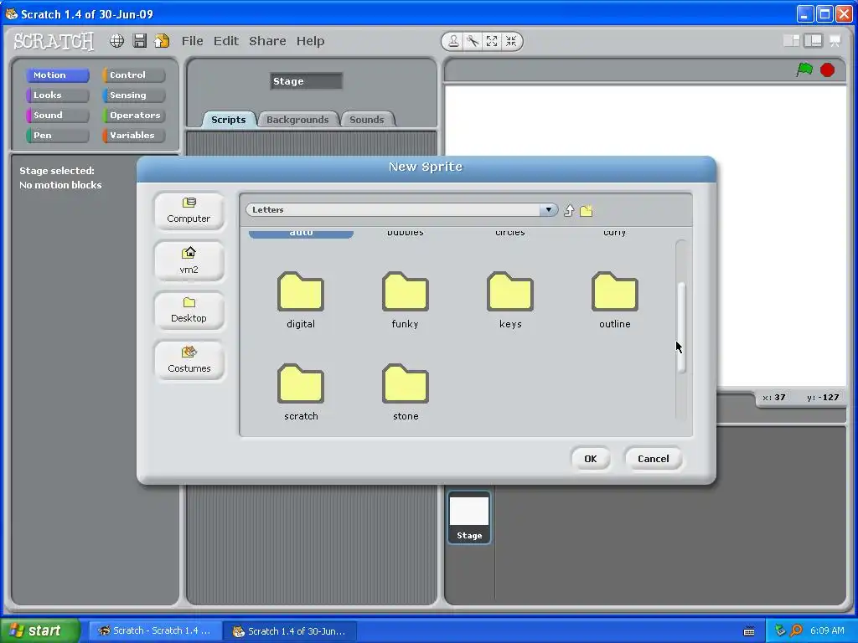Open the Windows start menu
The width and height of the screenshot is (858, 643).
(40, 630)
